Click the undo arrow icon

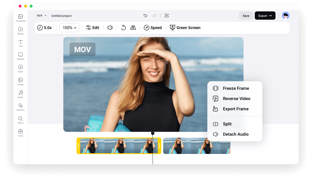(145, 16)
